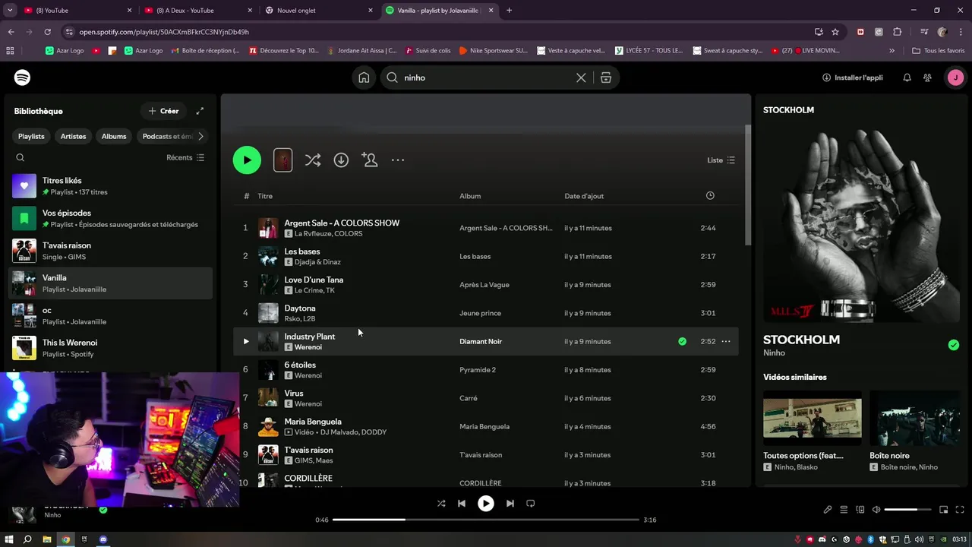Select Artistes filter chip
The width and height of the screenshot is (972, 547).
(x=74, y=136)
